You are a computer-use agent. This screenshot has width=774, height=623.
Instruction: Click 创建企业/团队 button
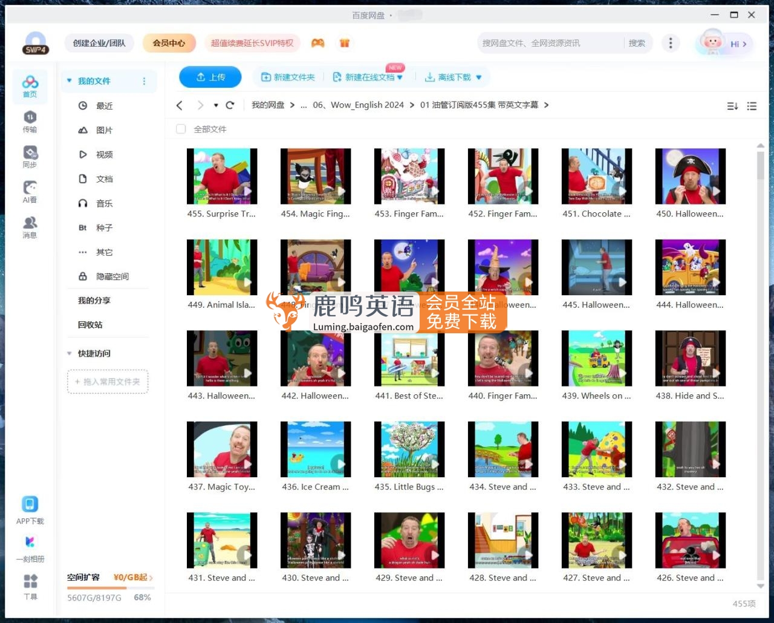[x=99, y=43]
